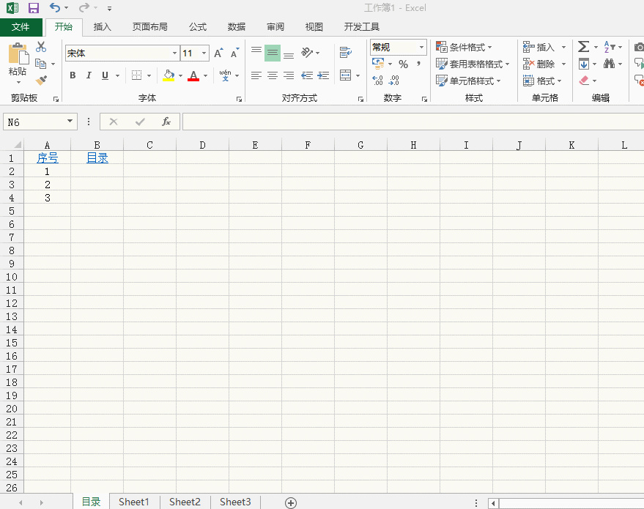This screenshot has width=644, height=509.
Task: Click the Copy icon
Action: click(40, 64)
